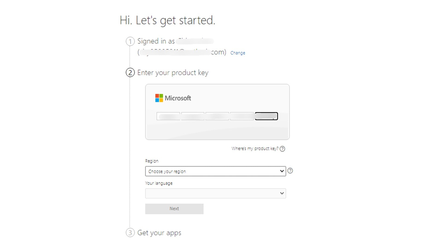
Task: Click the "Hi. Let's get started." heading
Action: click(167, 20)
